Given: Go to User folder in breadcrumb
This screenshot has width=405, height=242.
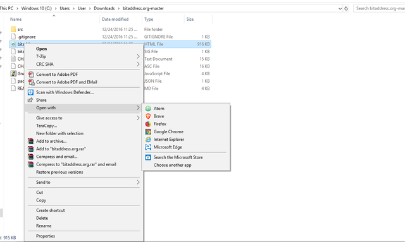Looking at the screenshot, I should point(82,8).
